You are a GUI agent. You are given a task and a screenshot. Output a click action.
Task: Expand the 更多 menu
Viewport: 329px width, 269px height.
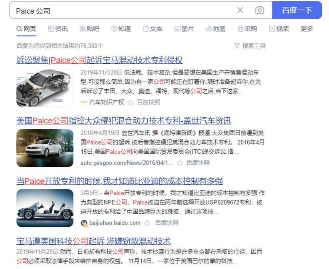pyautogui.click(x=307, y=29)
